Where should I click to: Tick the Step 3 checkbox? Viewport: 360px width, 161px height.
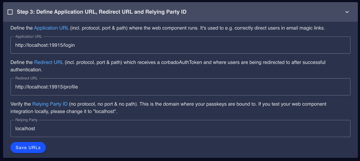pos(10,12)
